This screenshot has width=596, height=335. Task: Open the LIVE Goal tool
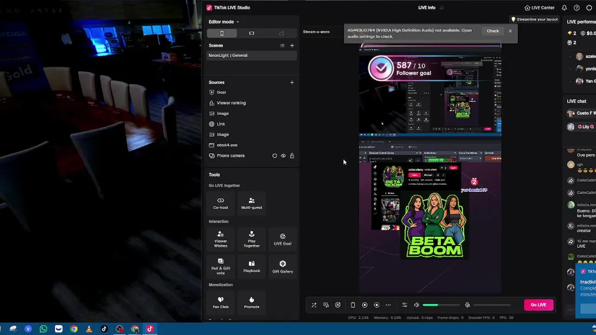283,239
